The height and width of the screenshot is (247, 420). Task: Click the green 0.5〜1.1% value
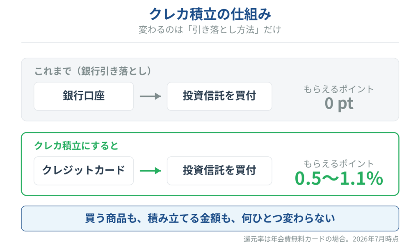[x=339, y=178]
